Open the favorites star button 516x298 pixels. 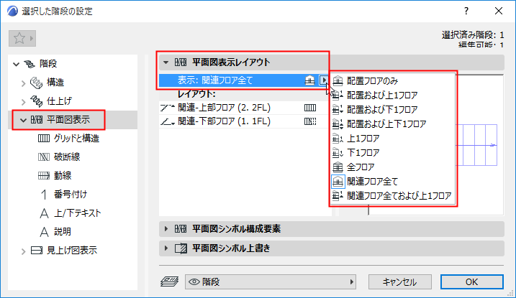pyautogui.click(x=22, y=38)
